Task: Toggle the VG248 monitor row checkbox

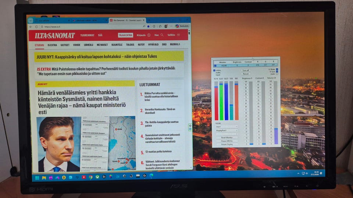Action: 215,66
